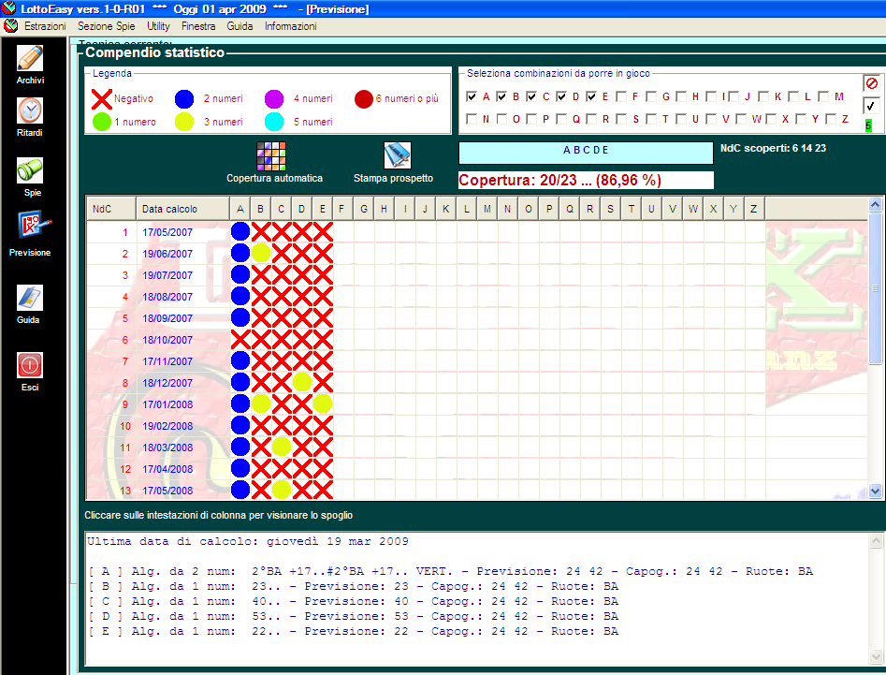
Task: Click the NdC scoperti: 6 14 23 label
Action: (x=773, y=148)
